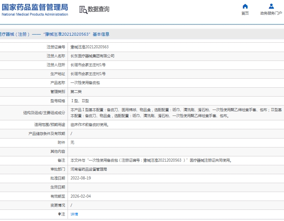
Task: Click the 注册证编号 label
Action: [x=56, y=47]
